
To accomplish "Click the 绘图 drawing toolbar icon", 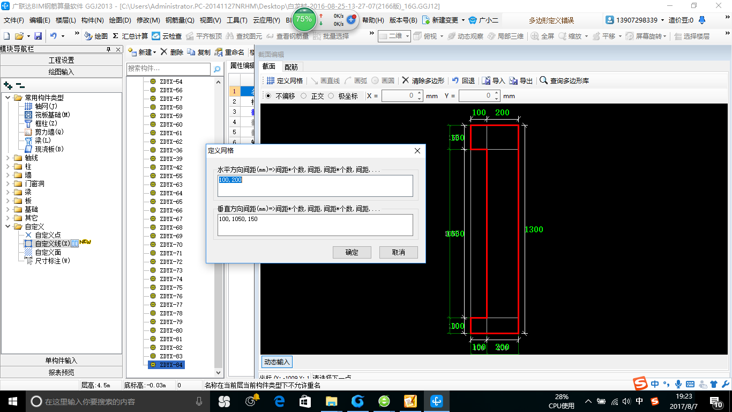I will point(88,36).
